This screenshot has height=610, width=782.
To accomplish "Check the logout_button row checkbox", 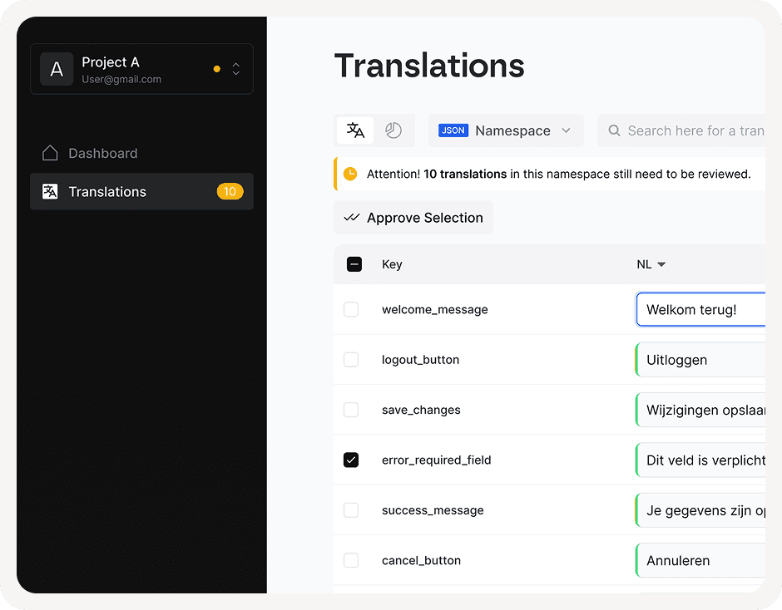I will coord(351,360).
